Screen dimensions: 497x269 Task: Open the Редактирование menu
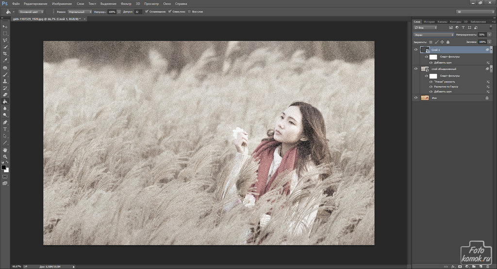pos(35,4)
